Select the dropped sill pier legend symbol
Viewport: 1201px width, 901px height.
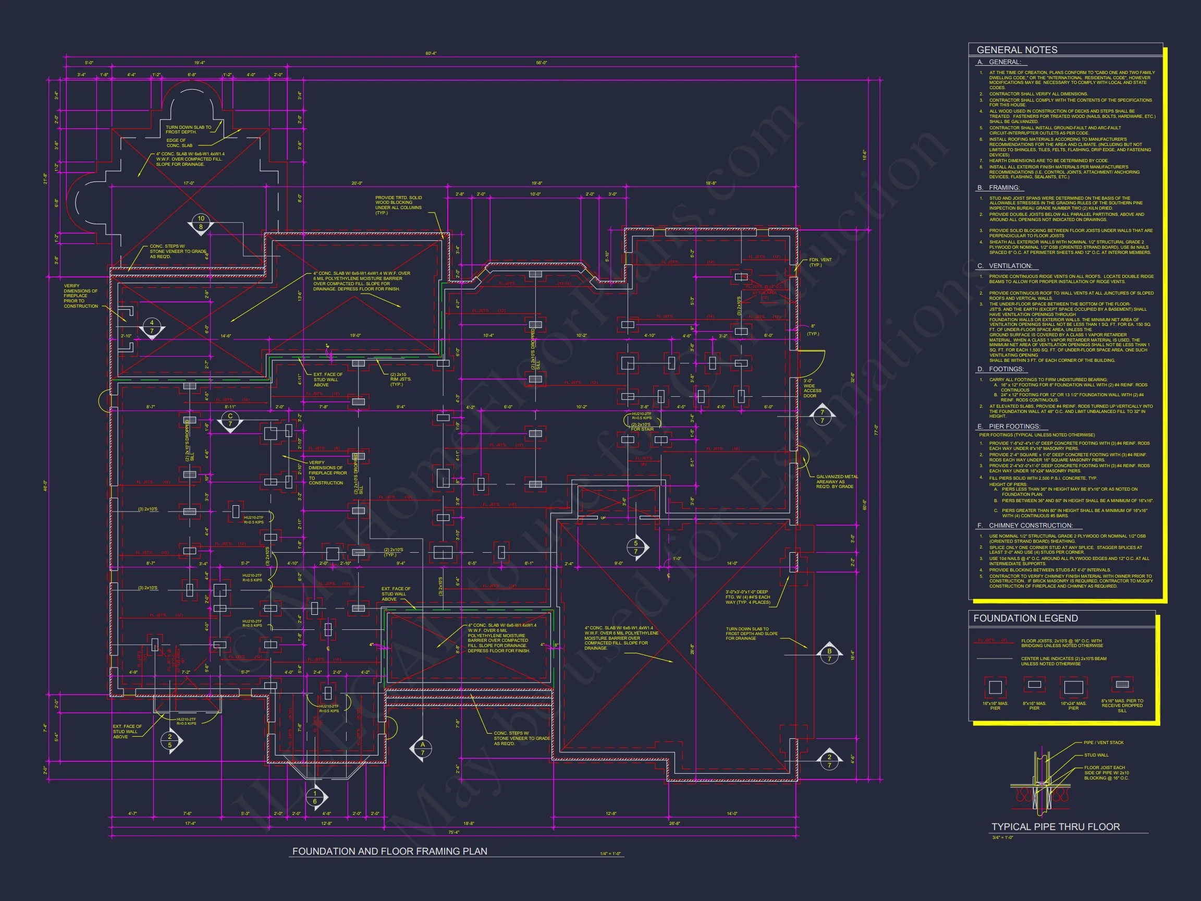pos(1122,684)
